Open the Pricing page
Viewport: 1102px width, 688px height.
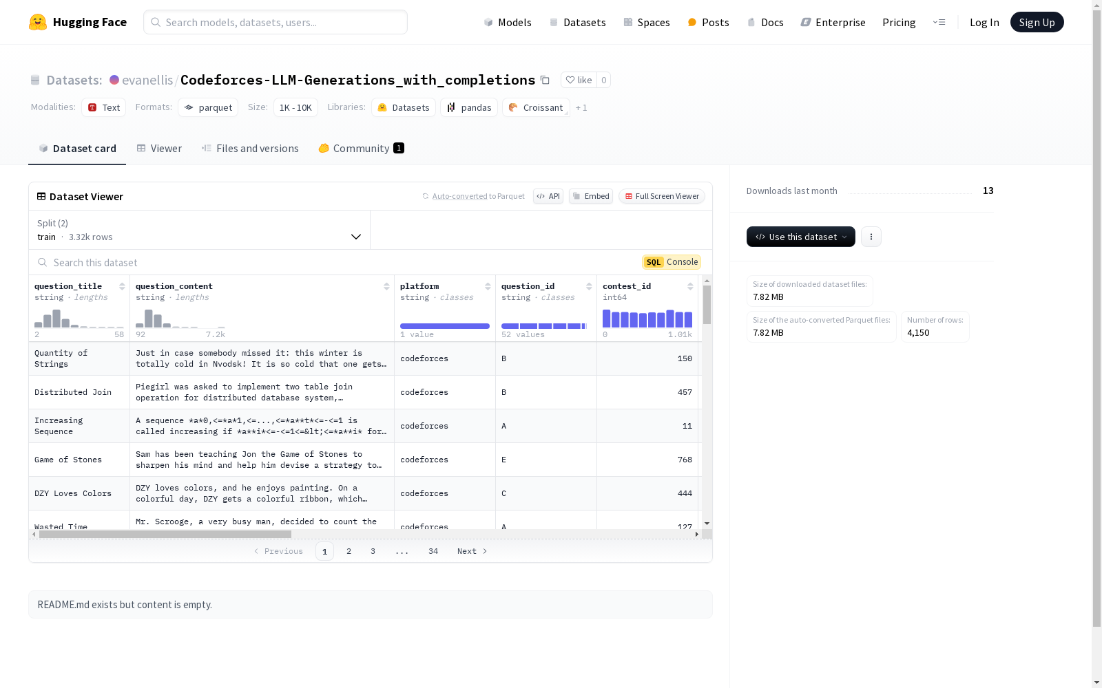[x=899, y=22]
